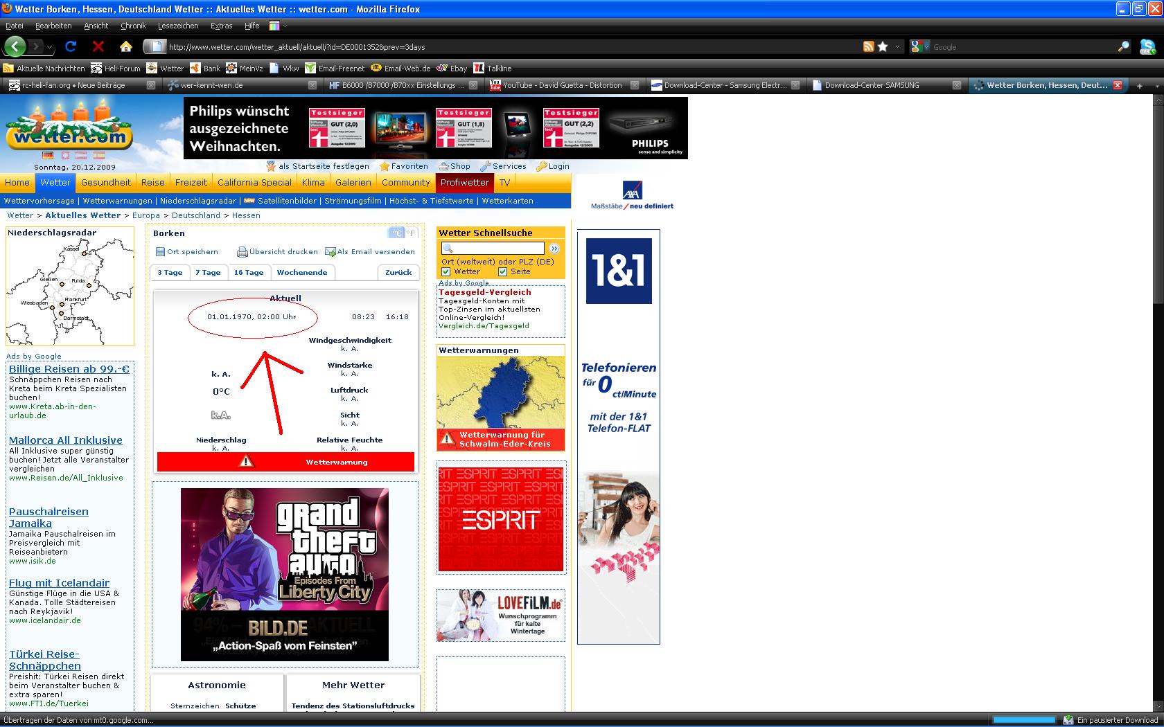
Task: Switch temperature units to °F
Action: point(412,233)
